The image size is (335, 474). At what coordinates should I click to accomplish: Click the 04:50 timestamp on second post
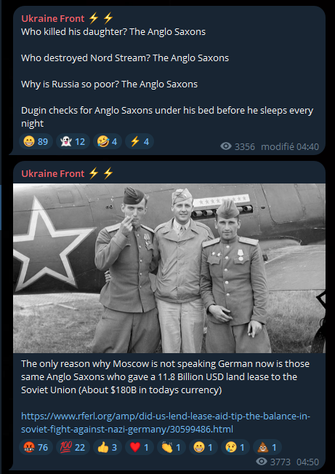307,462
